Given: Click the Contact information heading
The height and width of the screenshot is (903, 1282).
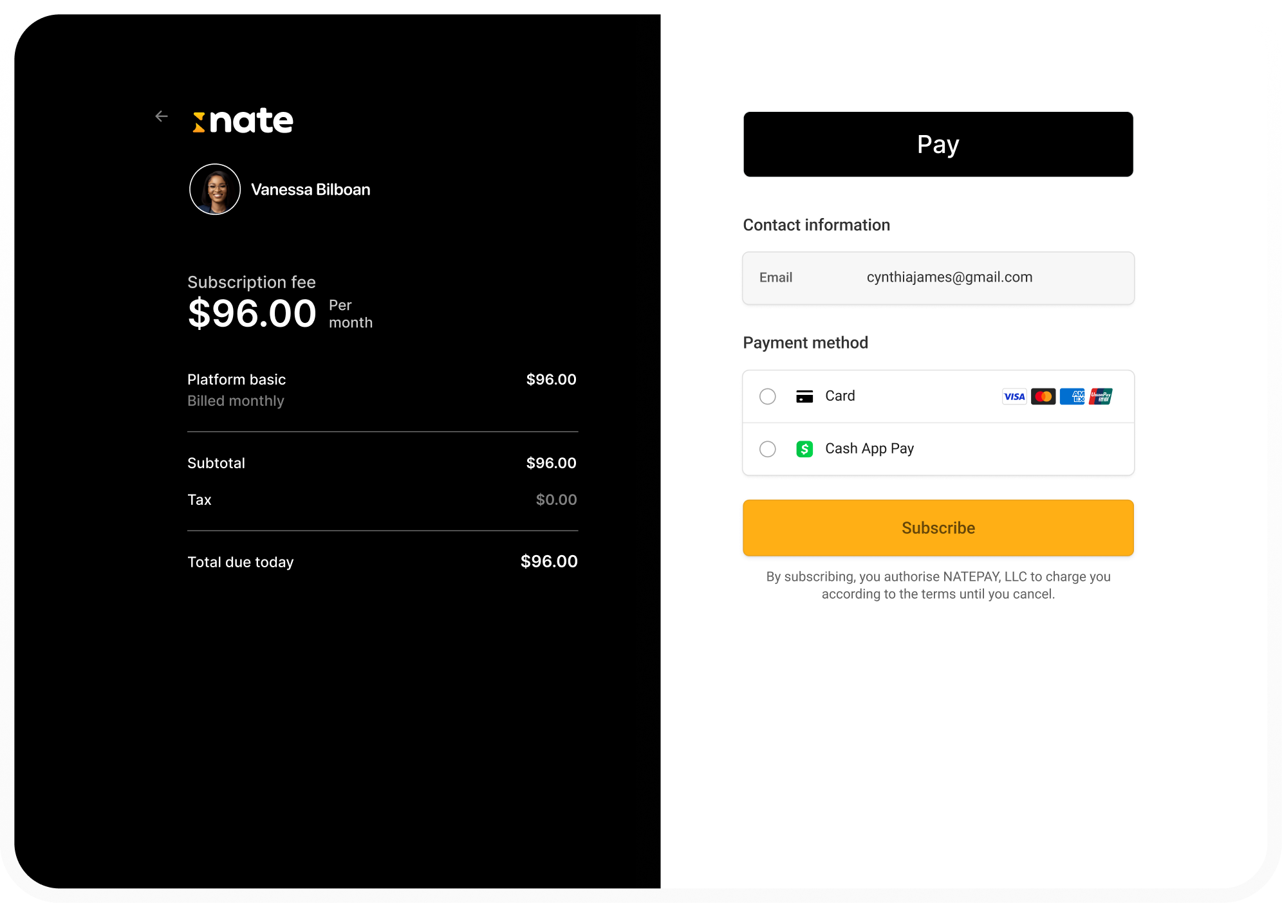Looking at the screenshot, I should [816, 224].
